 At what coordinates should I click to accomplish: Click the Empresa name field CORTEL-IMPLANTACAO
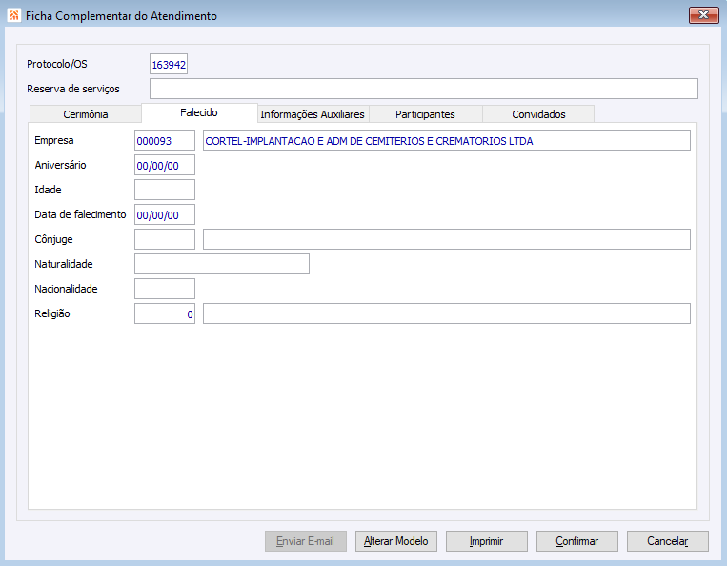coord(447,140)
